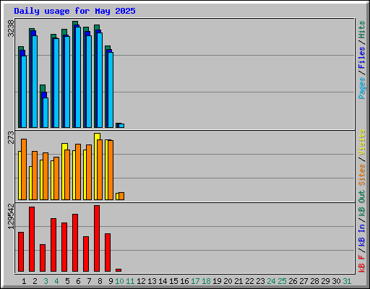This screenshot has width=370, height=289.
Task: Click day 21 label on the x-axis
Action: point(238,281)
